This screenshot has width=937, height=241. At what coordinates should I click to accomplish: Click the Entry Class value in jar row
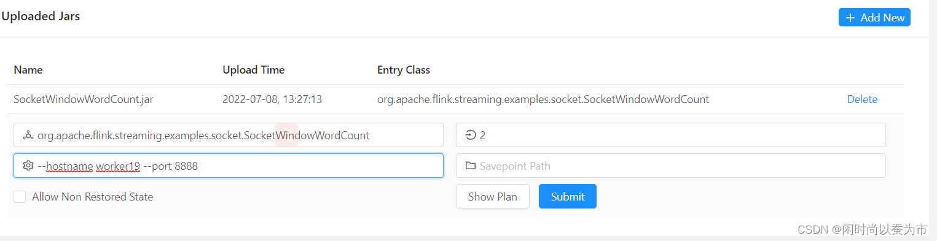[x=543, y=99]
